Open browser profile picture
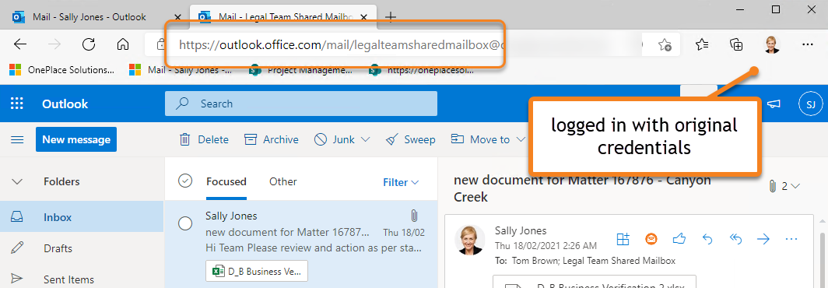 click(772, 45)
